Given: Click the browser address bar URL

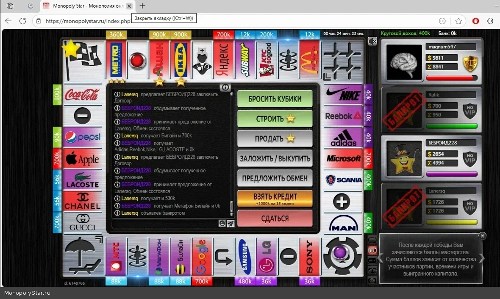Looking at the screenshot, I should [88, 21].
